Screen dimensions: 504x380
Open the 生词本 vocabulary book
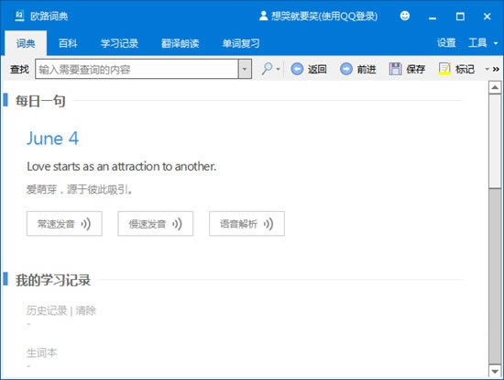point(41,353)
